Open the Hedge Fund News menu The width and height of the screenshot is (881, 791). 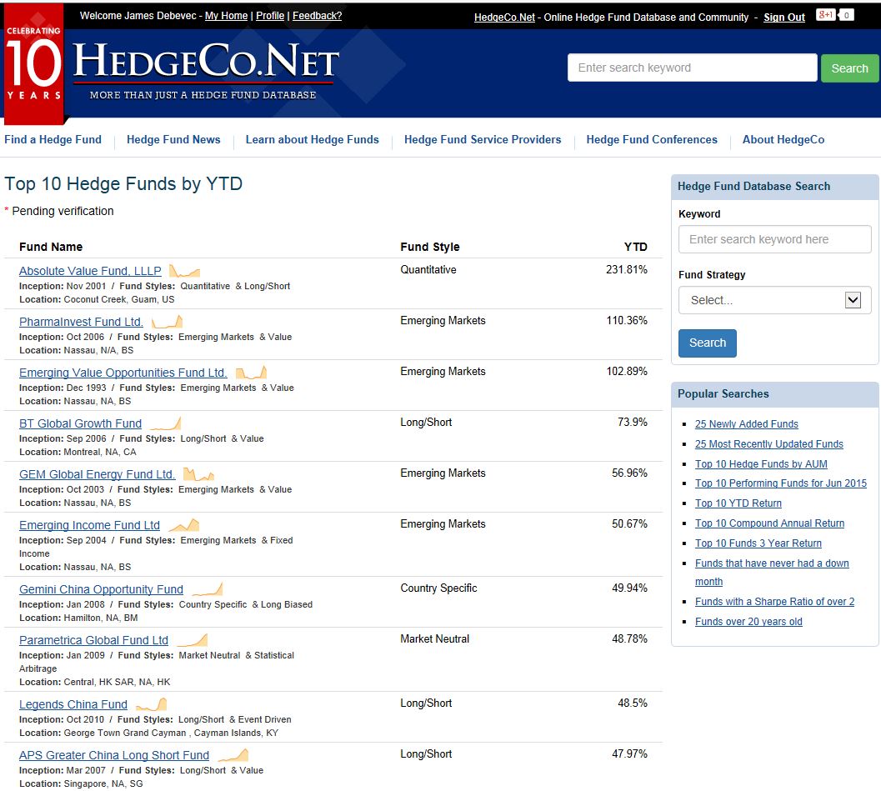coord(173,139)
